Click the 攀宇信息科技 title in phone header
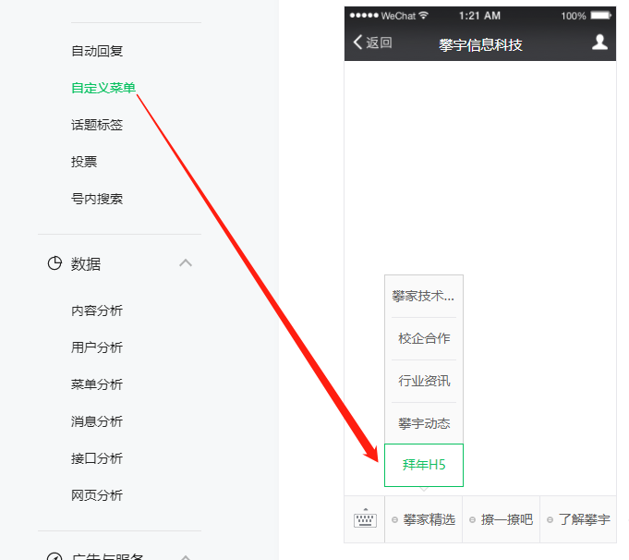Image resolution: width=629 pixels, height=560 pixels. (480, 45)
